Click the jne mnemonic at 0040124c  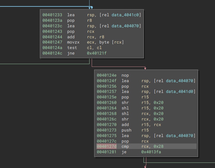[x=71, y=53]
